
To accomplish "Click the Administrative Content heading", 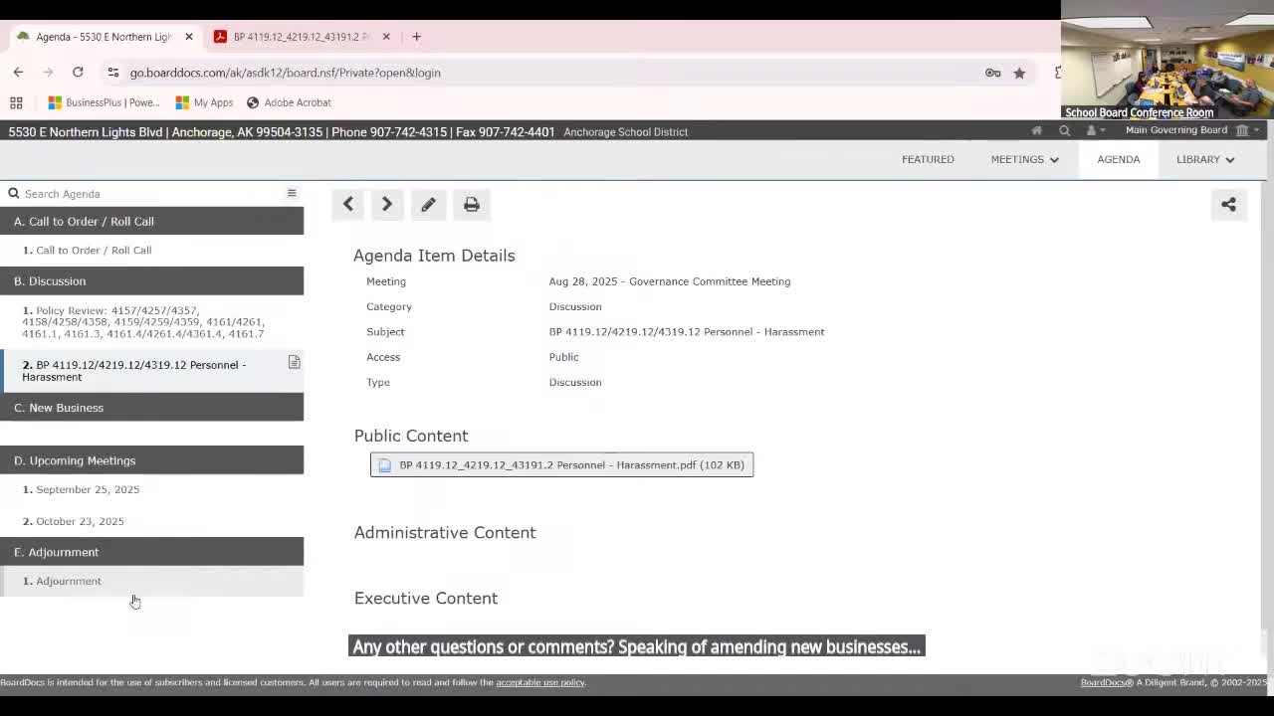I will coord(445,532).
